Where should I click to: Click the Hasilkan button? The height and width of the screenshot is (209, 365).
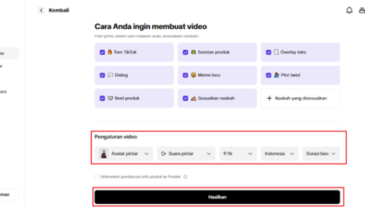pyautogui.click(x=217, y=197)
